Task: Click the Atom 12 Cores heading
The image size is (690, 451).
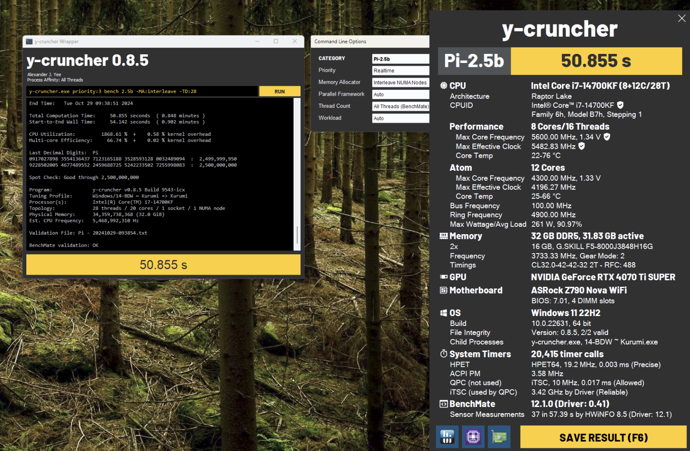Action: [548, 167]
